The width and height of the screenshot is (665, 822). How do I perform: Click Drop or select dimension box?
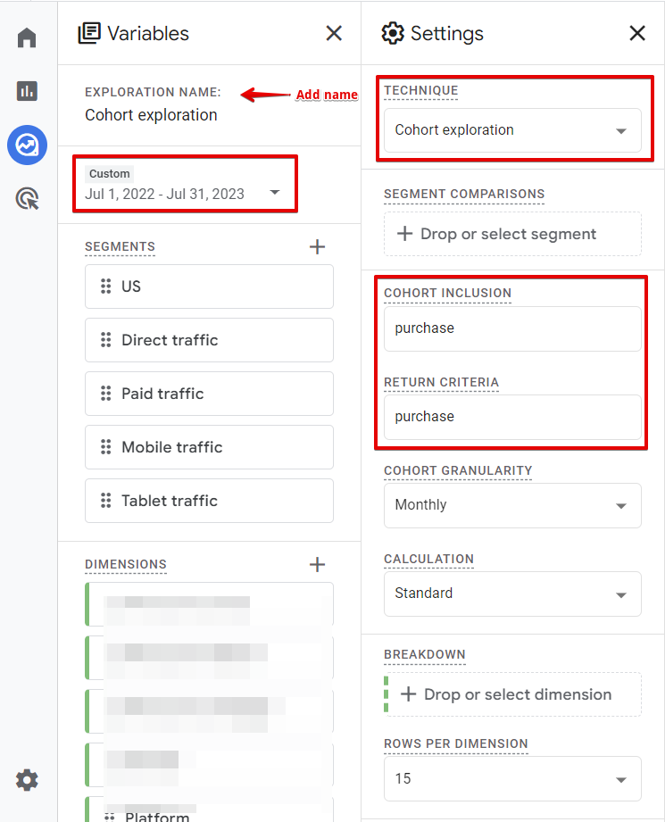pyautogui.click(x=512, y=694)
